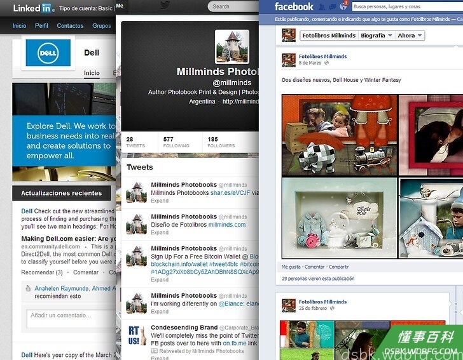Open the on.fb.me link
Viewport: 463px width, 360px height.
coord(235,343)
